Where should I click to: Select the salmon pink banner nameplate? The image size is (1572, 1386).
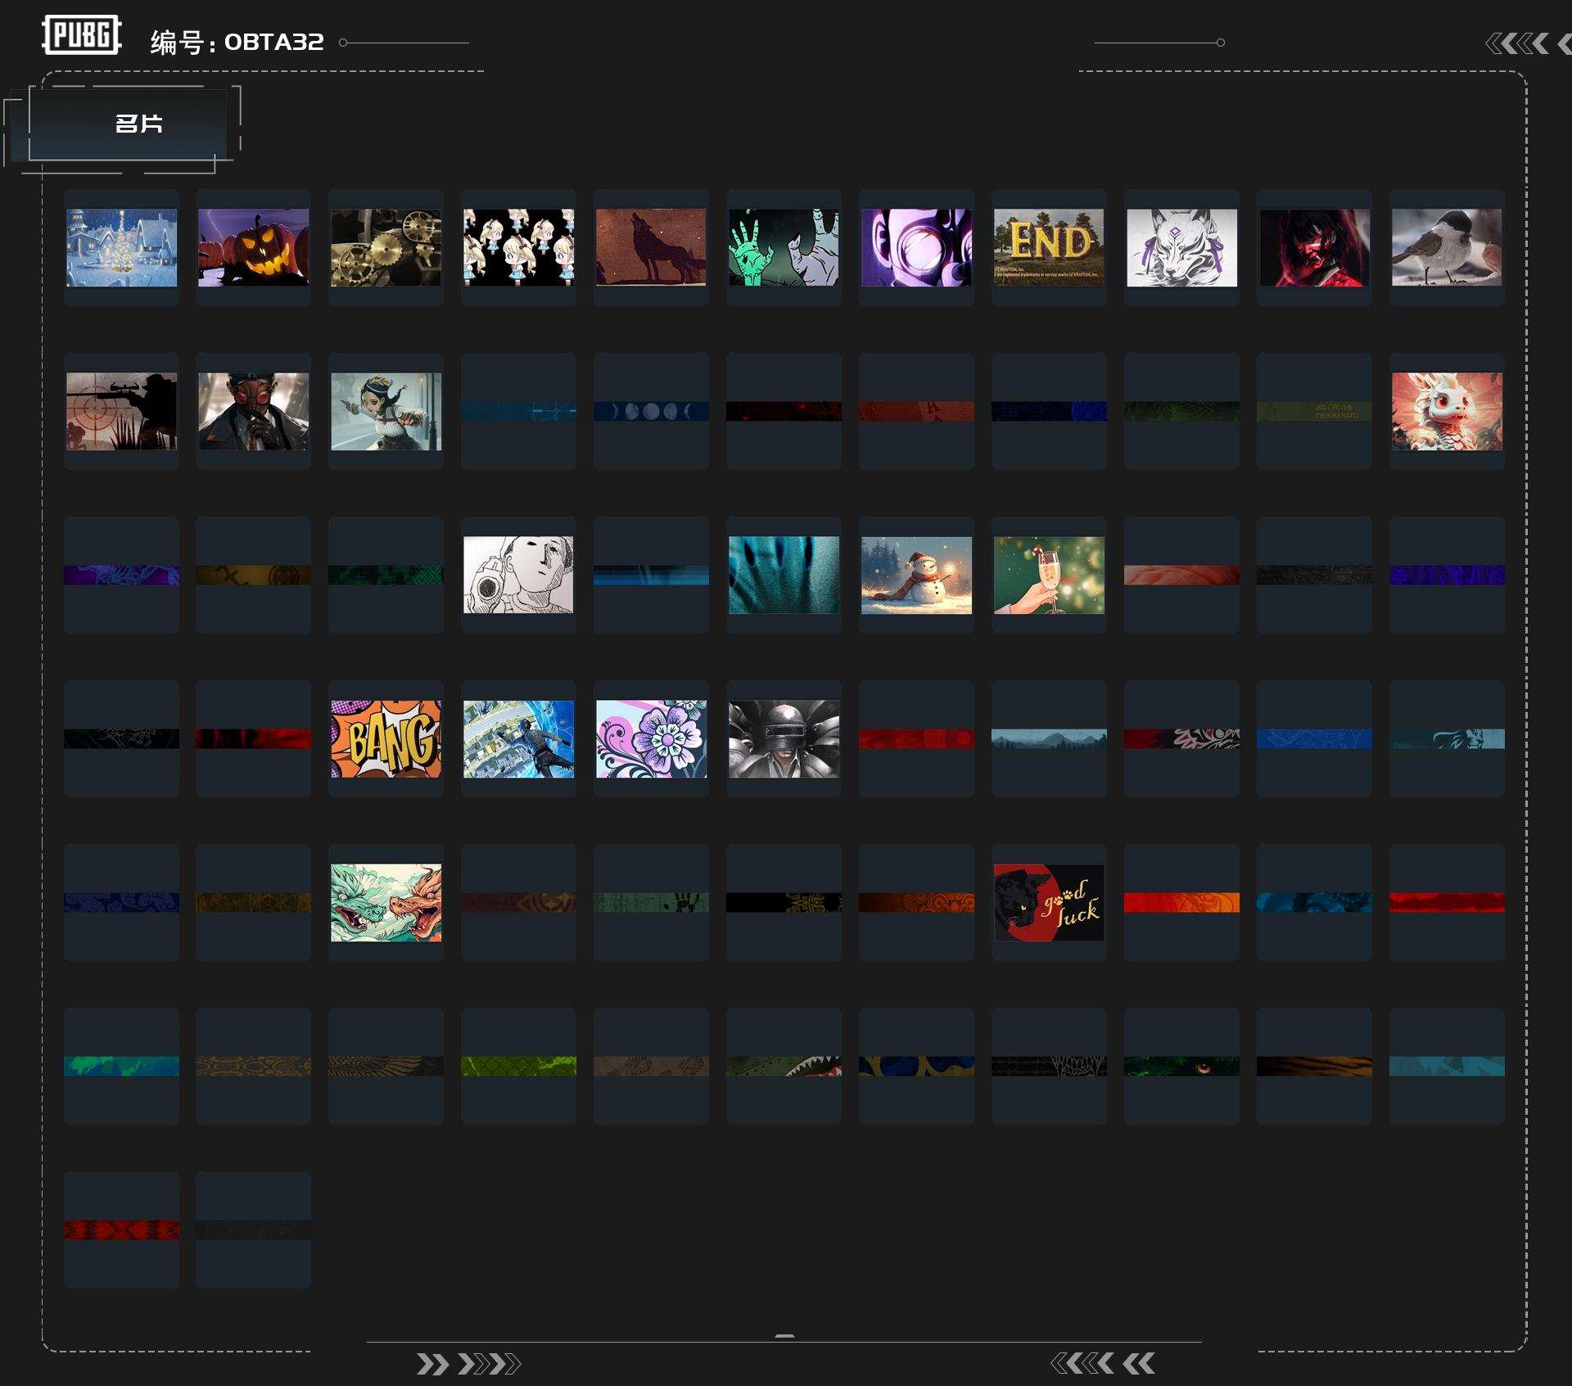[x=1182, y=575]
